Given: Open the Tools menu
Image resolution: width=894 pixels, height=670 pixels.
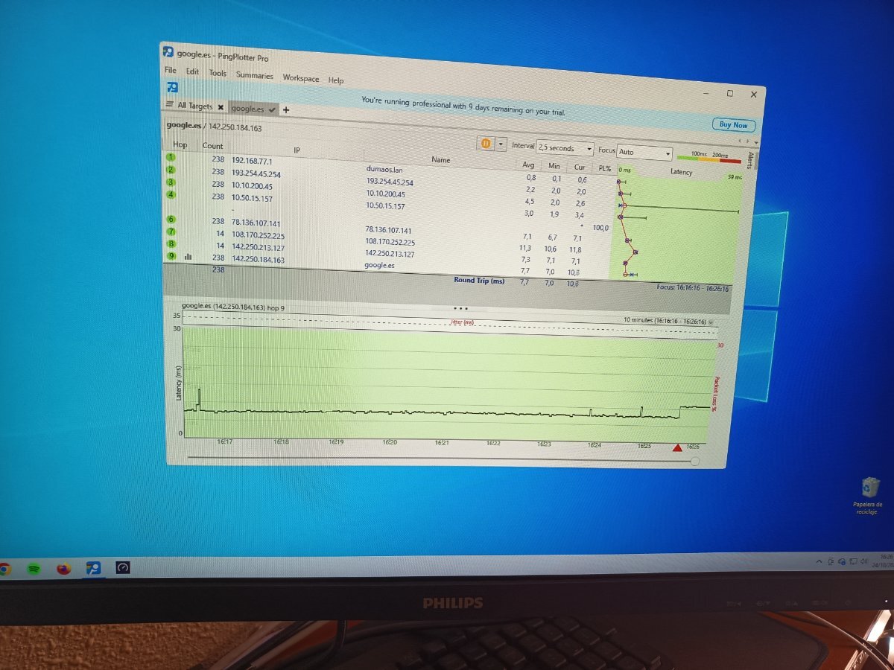Looking at the screenshot, I should coord(218,73).
